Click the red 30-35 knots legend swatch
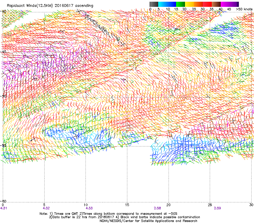Image resolution: width=254 pixels, height=223 pixels. pos(207,4)
